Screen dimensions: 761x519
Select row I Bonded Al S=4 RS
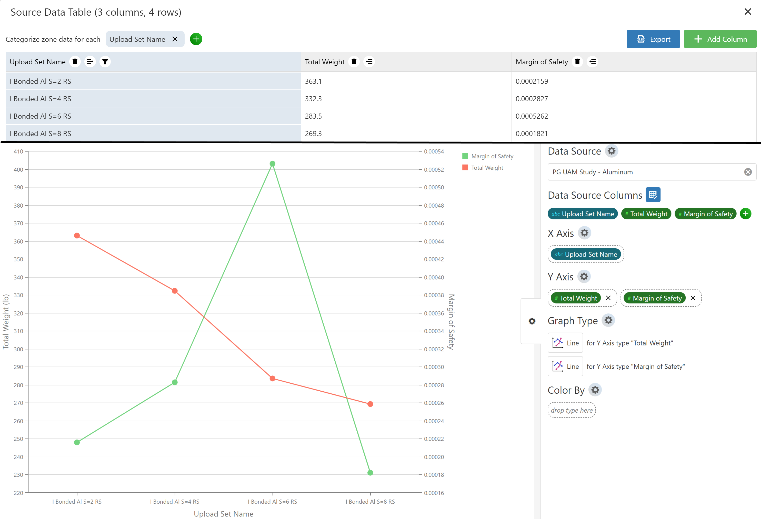[153, 98]
